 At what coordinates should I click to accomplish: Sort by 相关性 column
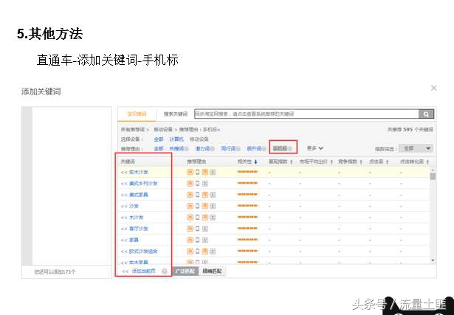(x=247, y=162)
